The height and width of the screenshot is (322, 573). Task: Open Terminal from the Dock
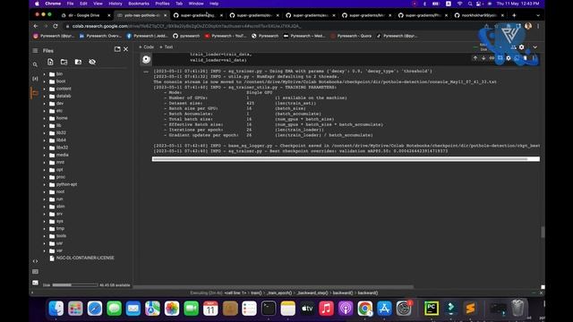click(x=269, y=308)
